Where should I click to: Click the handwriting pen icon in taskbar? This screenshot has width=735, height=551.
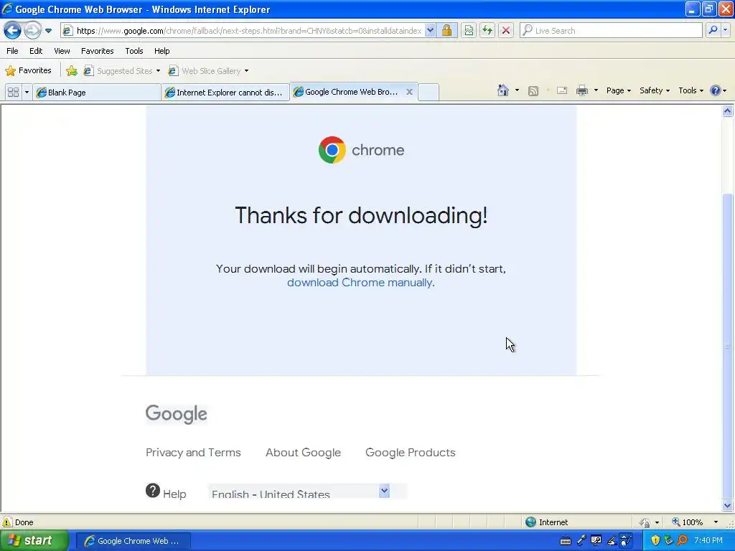pos(612,541)
